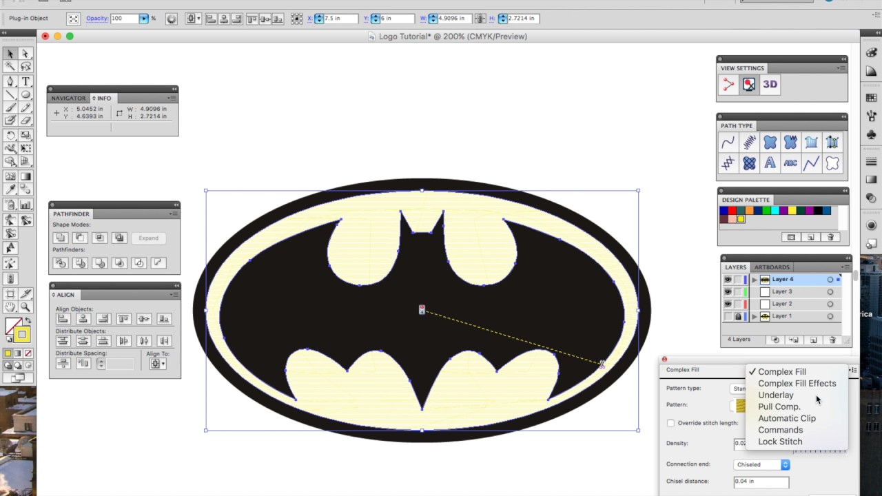Enable Override stitch length checkbox
The width and height of the screenshot is (882, 496).
(x=670, y=423)
